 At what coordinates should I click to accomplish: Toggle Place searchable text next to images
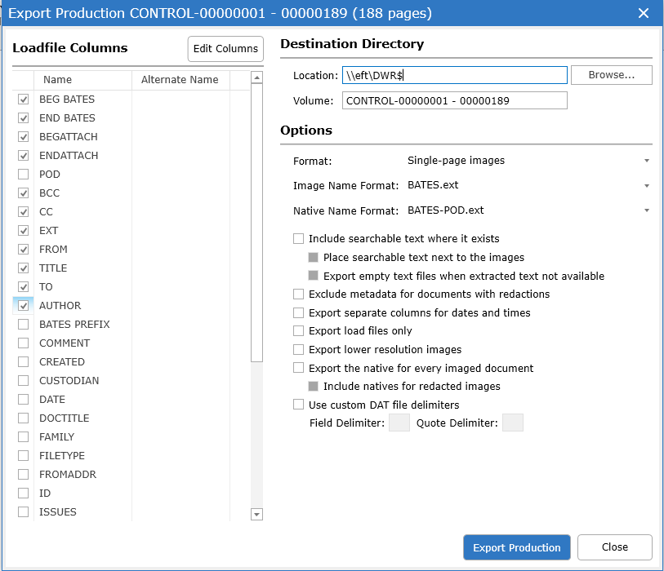coord(314,257)
